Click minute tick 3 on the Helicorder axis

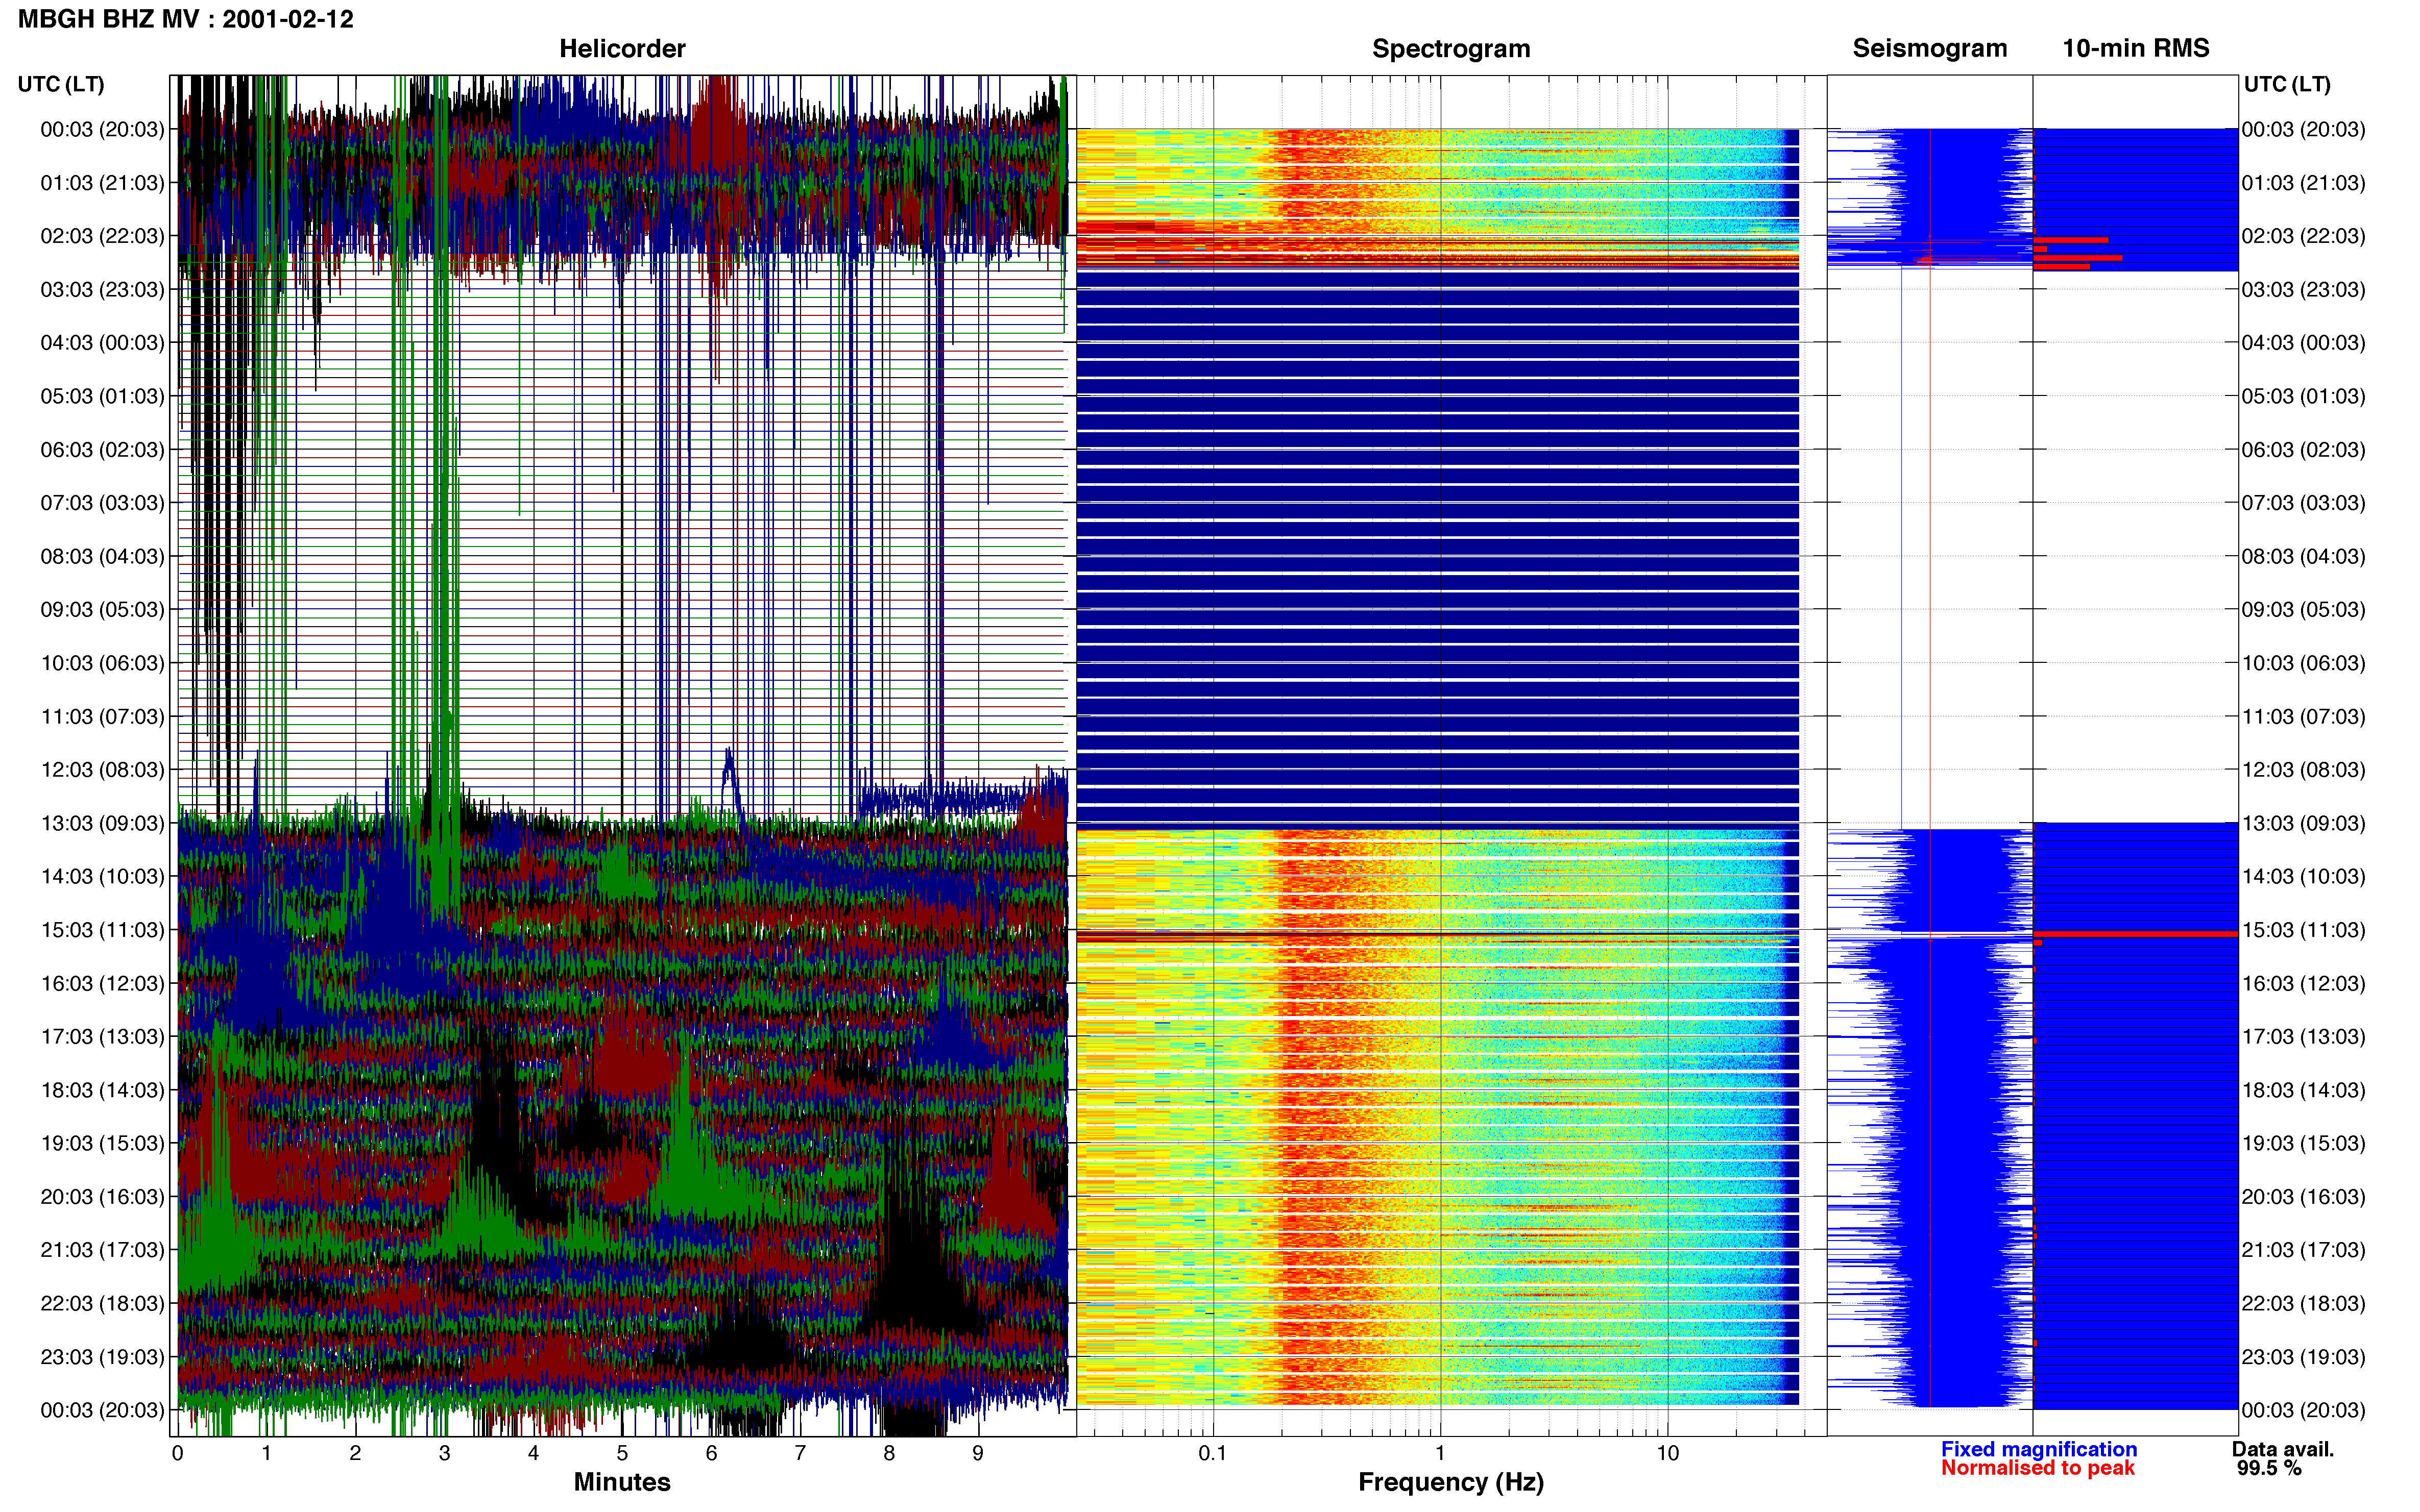(x=444, y=1454)
